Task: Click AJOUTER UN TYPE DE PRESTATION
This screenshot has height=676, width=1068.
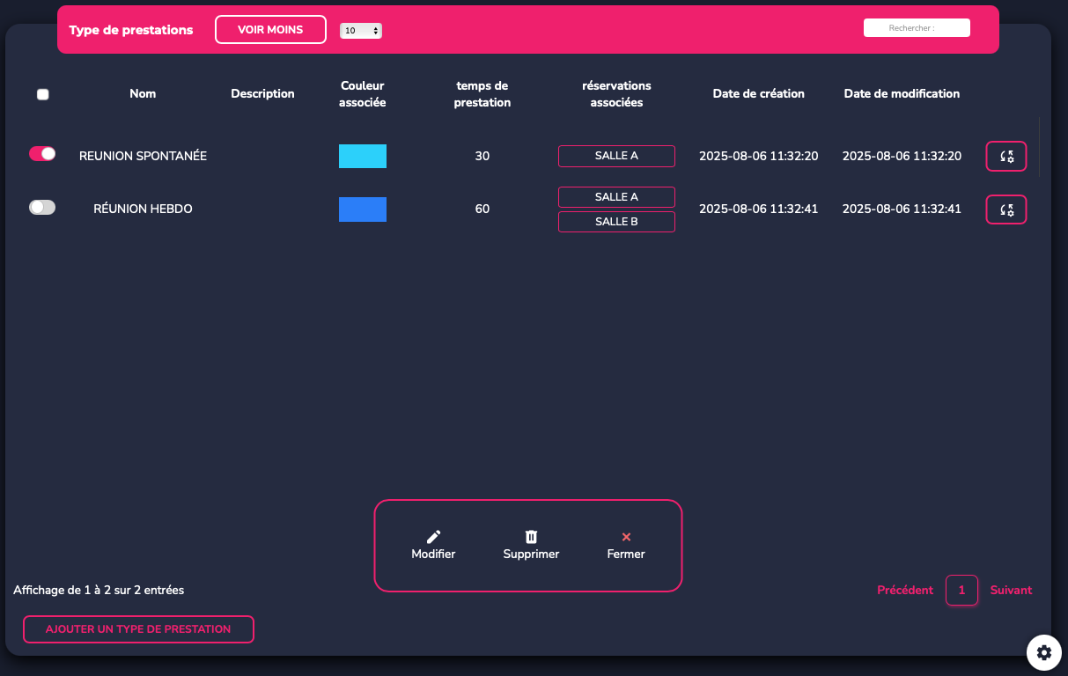Action: coord(138,629)
